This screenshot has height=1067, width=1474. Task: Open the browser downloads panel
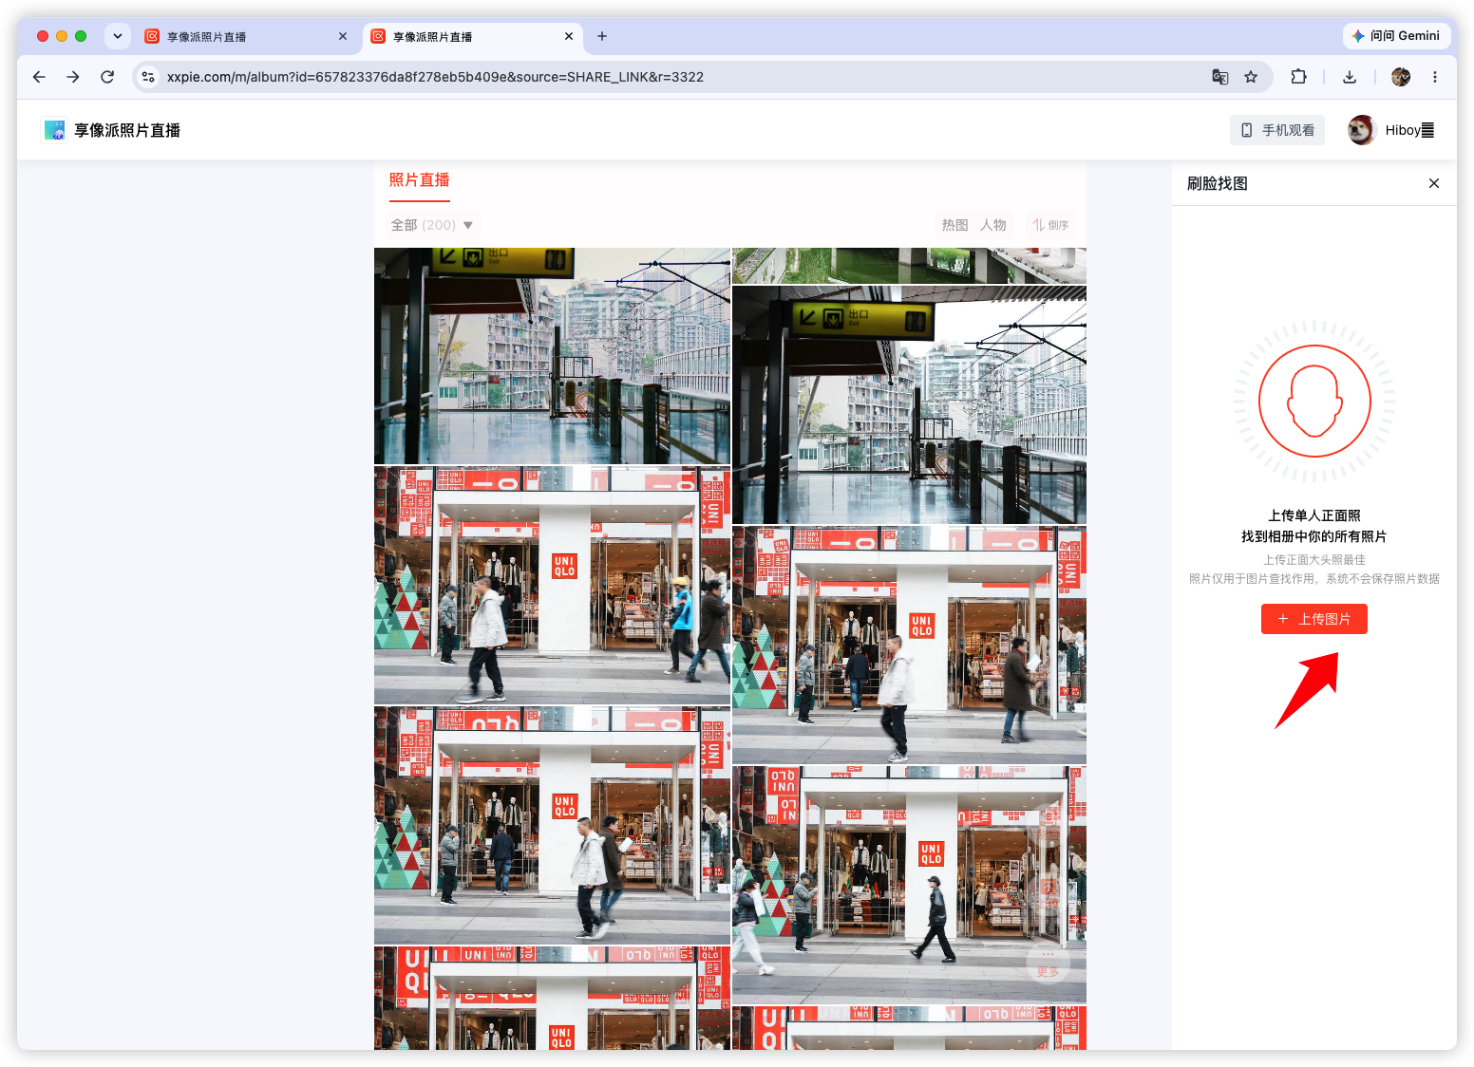tap(1350, 77)
